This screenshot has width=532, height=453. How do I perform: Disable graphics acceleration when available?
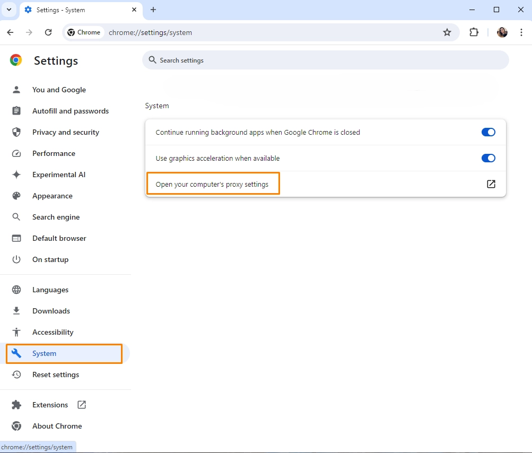(x=488, y=158)
